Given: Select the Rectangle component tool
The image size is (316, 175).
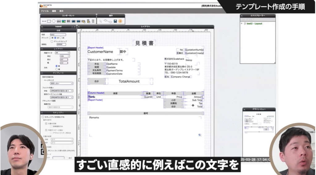Looking at the screenshot, I should click(x=49, y=21).
